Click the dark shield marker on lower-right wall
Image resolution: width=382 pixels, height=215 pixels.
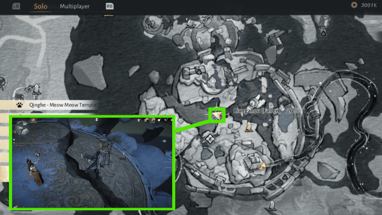tap(284, 178)
